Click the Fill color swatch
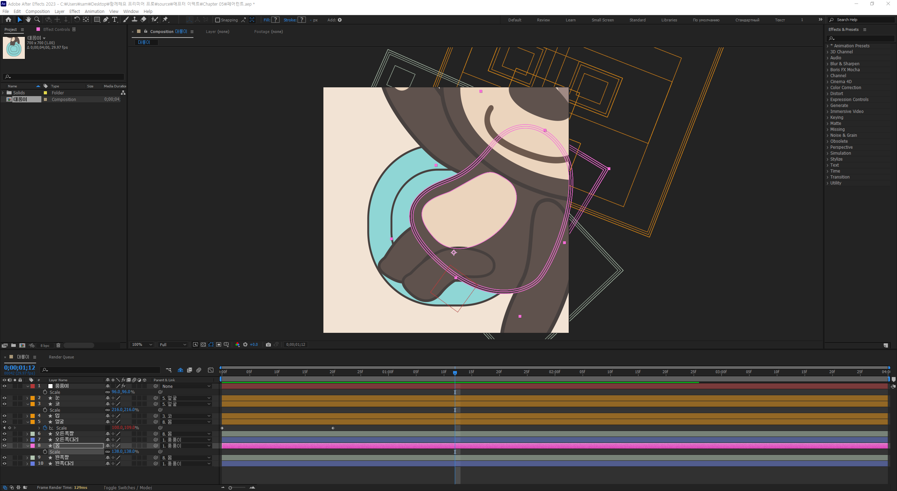897x491 pixels. pyautogui.click(x=275, y=20)
